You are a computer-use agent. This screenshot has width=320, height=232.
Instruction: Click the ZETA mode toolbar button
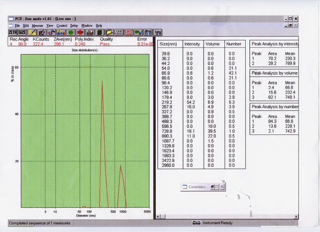pyautogui.click(x=13, y=32)
